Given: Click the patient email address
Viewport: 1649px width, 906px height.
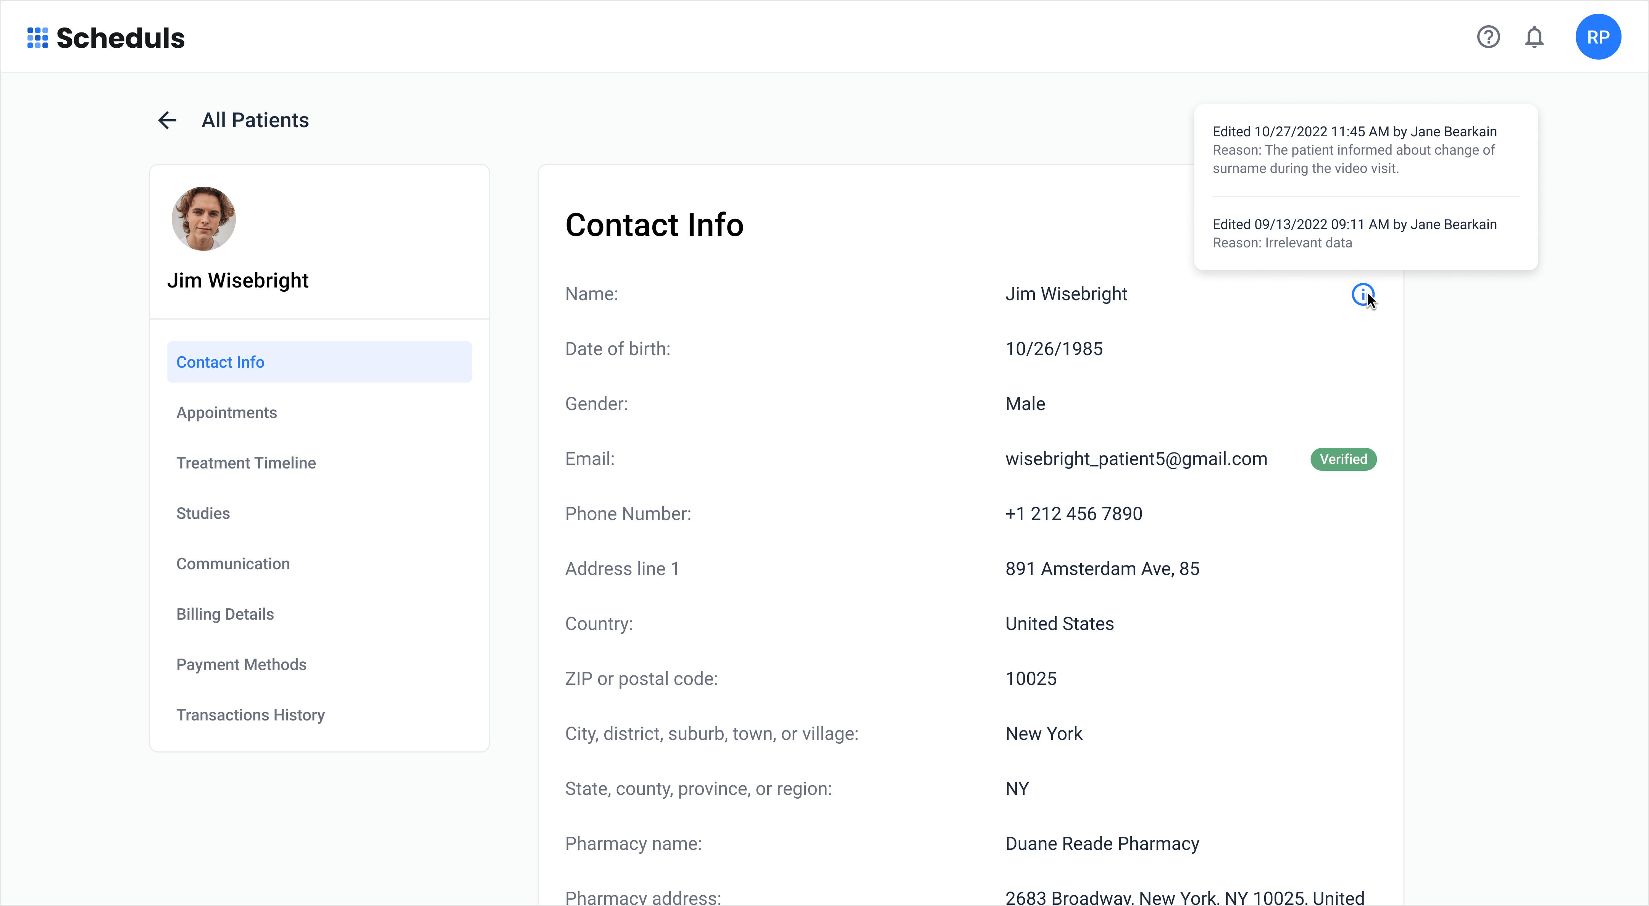Looking at the screenshot, I should pyautogui.click(x=1136, y=459).
